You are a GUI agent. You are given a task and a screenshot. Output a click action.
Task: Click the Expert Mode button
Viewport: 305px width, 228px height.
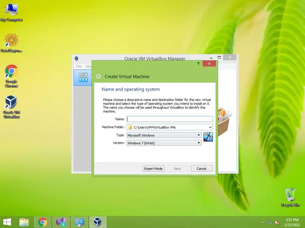tap(153, 169)
